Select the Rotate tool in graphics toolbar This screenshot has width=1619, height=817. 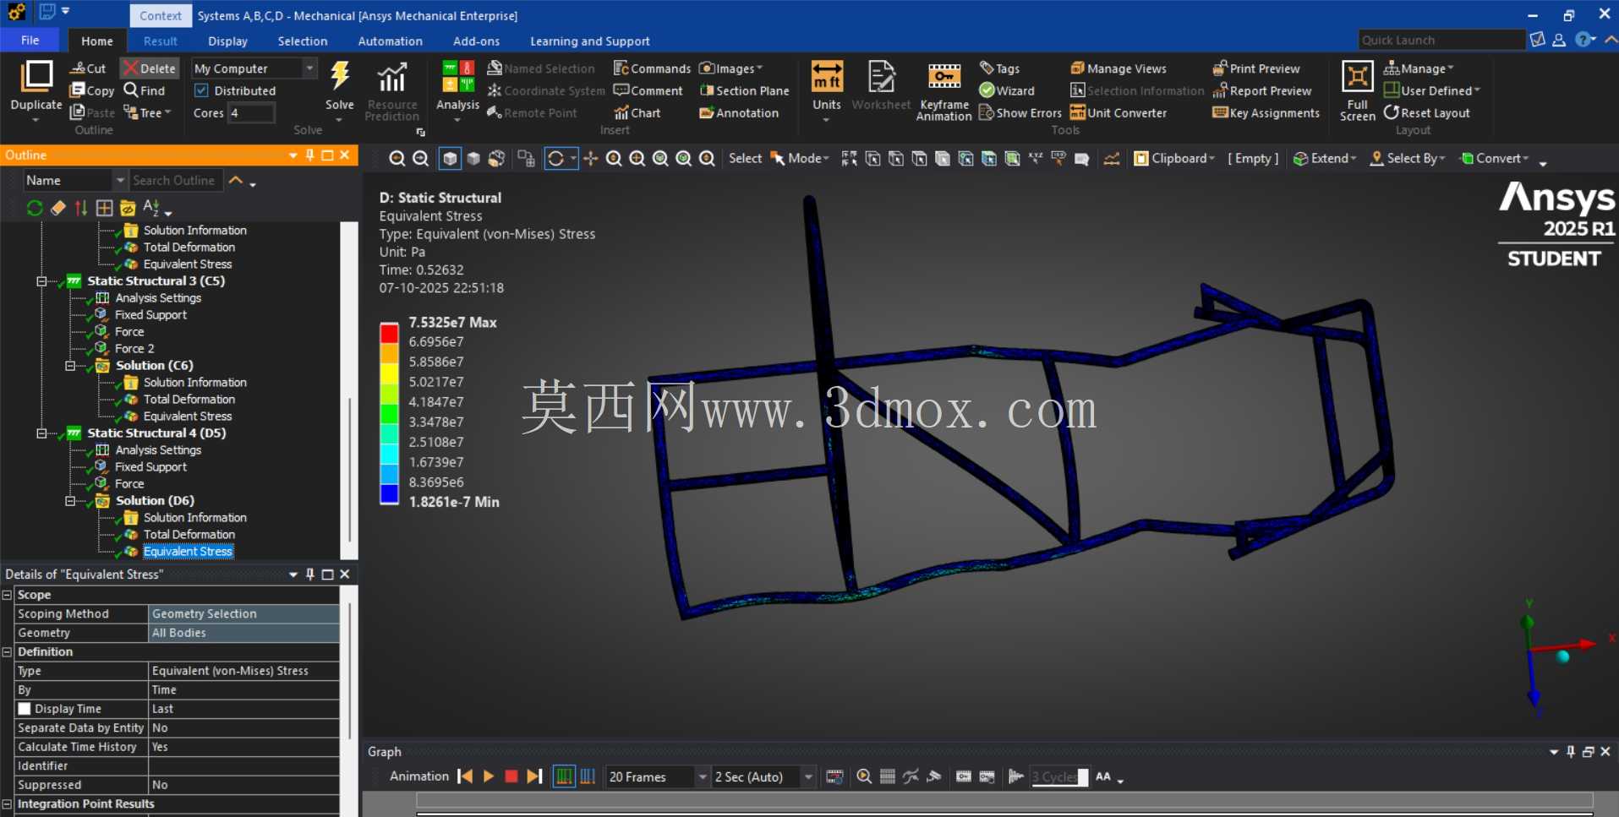coord(555,159)
